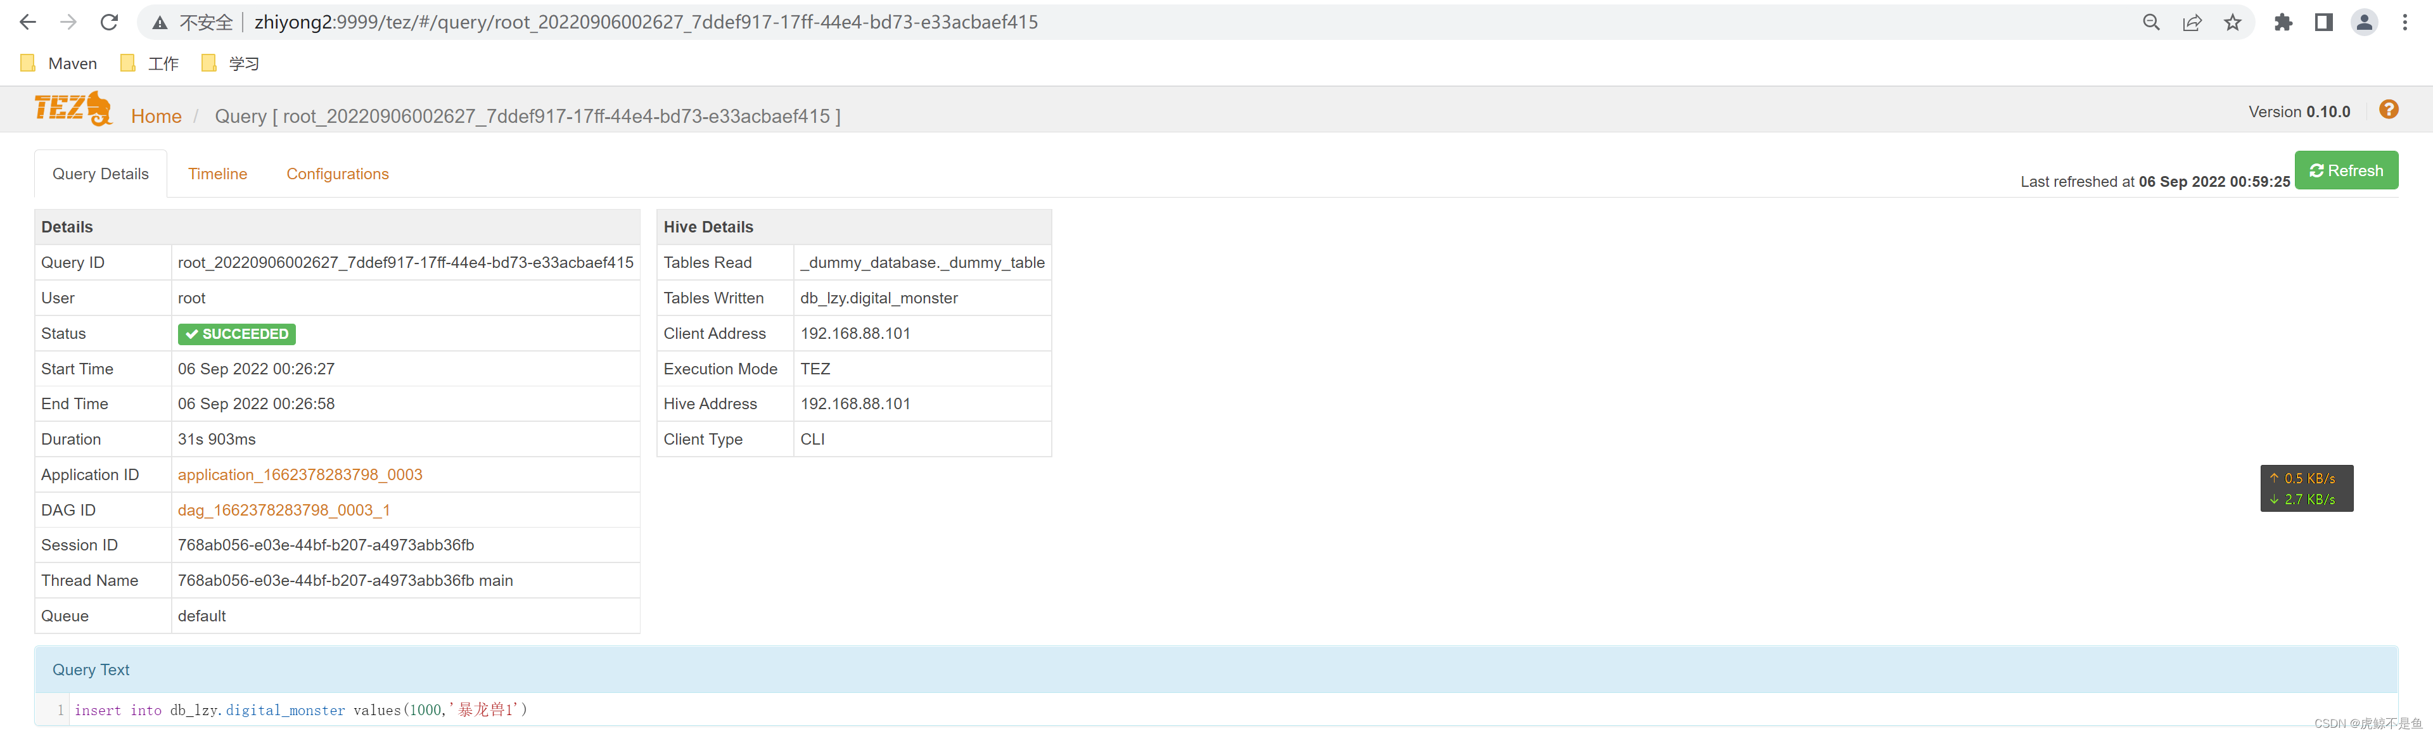Open the browser extensions puzzle icon
This screenshot has width=2433, height=736.
click(x=2283, y=22)
